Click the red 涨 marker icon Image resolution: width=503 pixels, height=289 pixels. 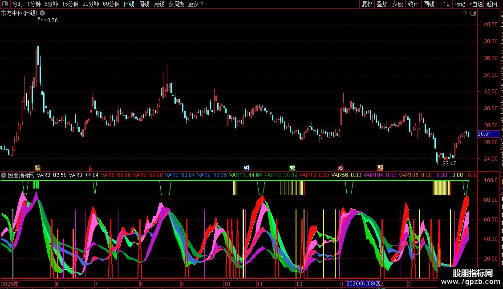tap(341, 168)
